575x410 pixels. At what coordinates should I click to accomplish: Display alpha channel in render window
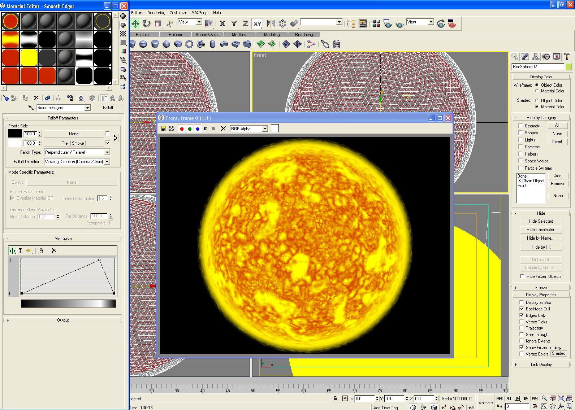click(206, 128)
